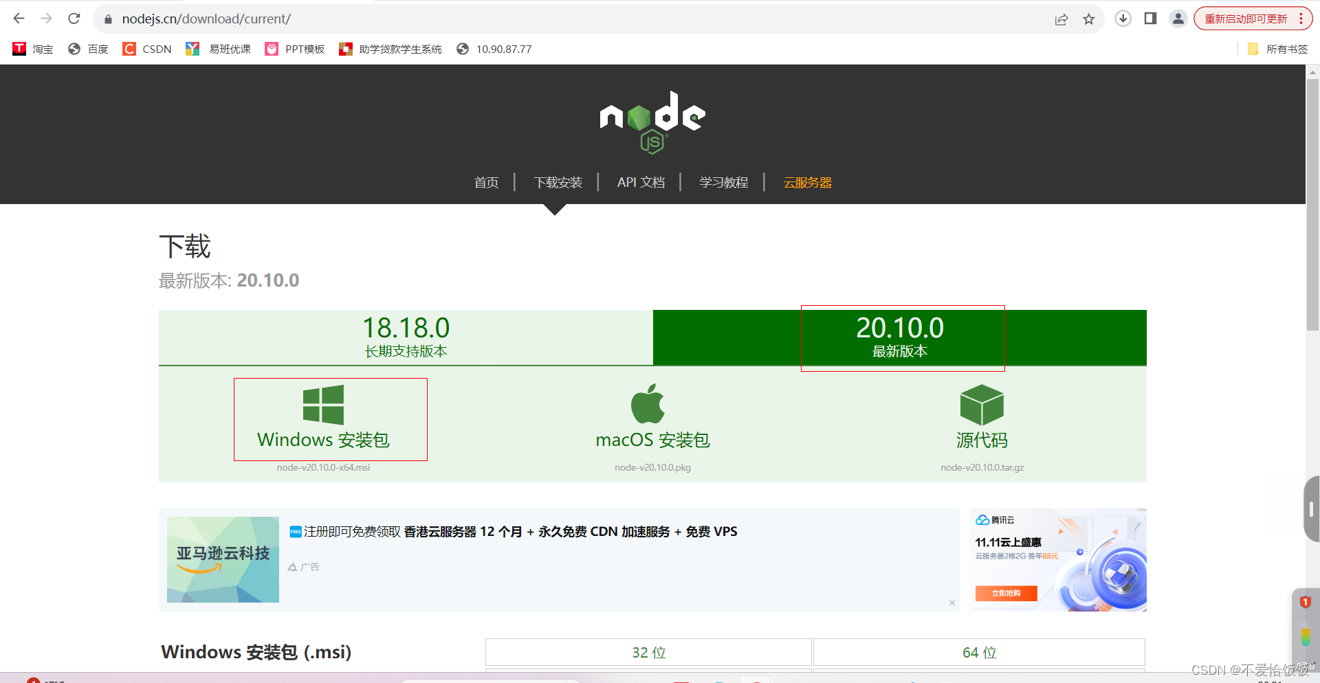Screen dimensions: 1320x683
Task: Open the CSDN bookmark
Action: tap(147, 49)
